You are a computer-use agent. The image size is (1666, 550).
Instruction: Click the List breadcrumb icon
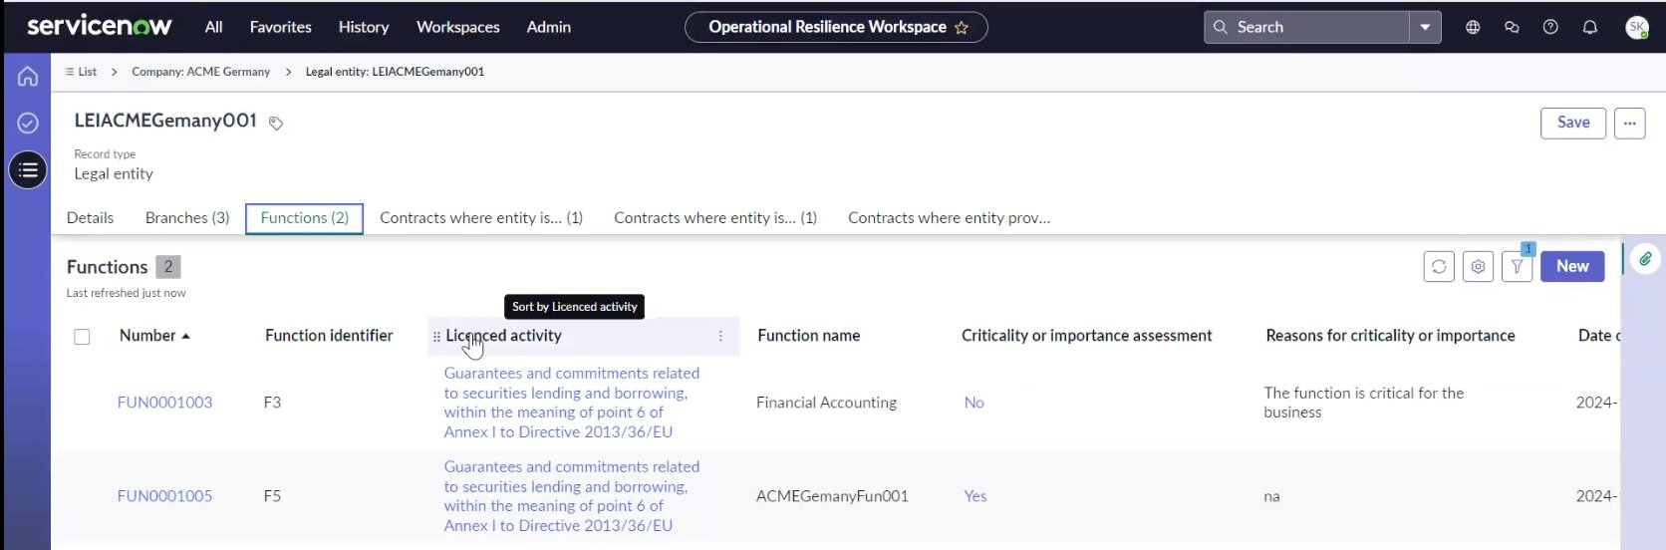point(70,72)
